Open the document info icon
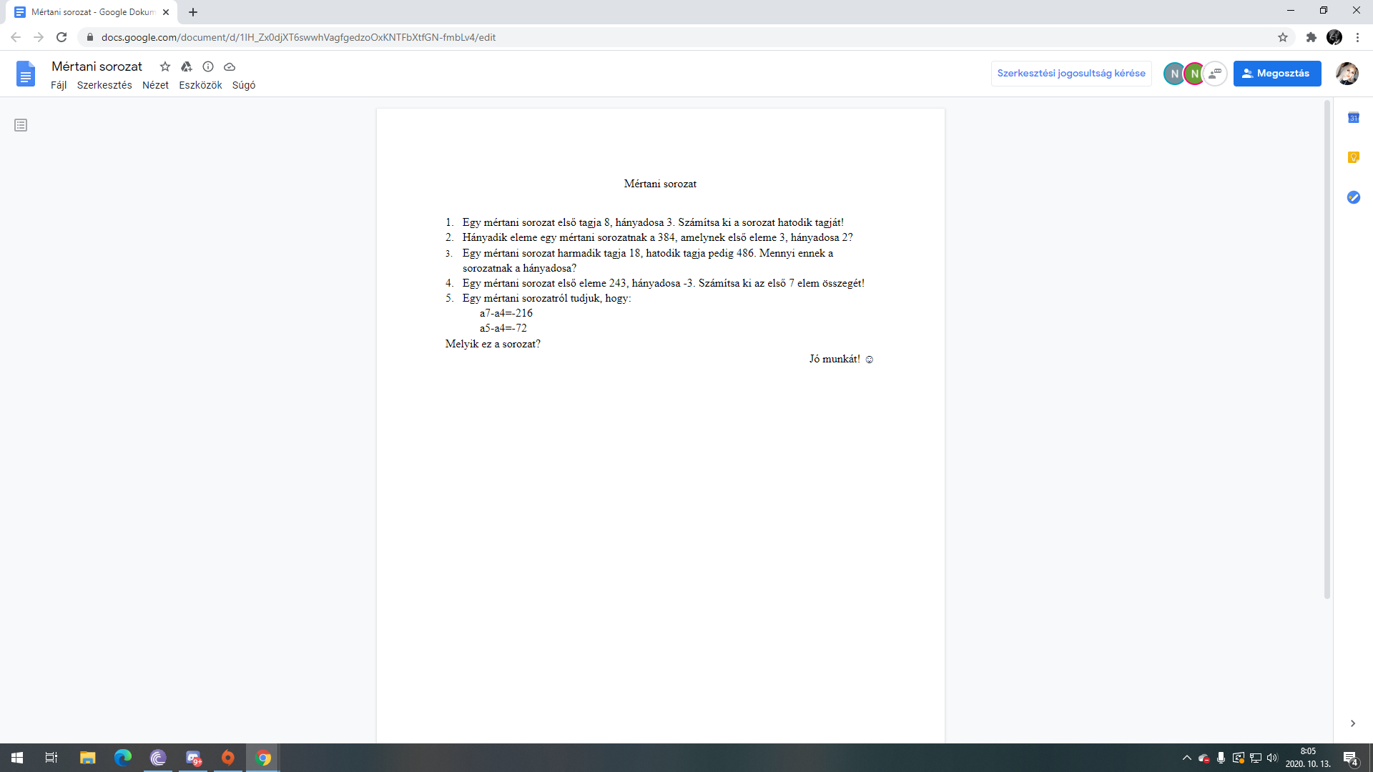Screen dimensions: 1373x772 tap(208, 66)
